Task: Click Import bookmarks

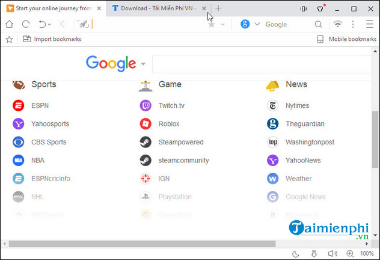Action: pyautogui.click(x=52, y=39)
